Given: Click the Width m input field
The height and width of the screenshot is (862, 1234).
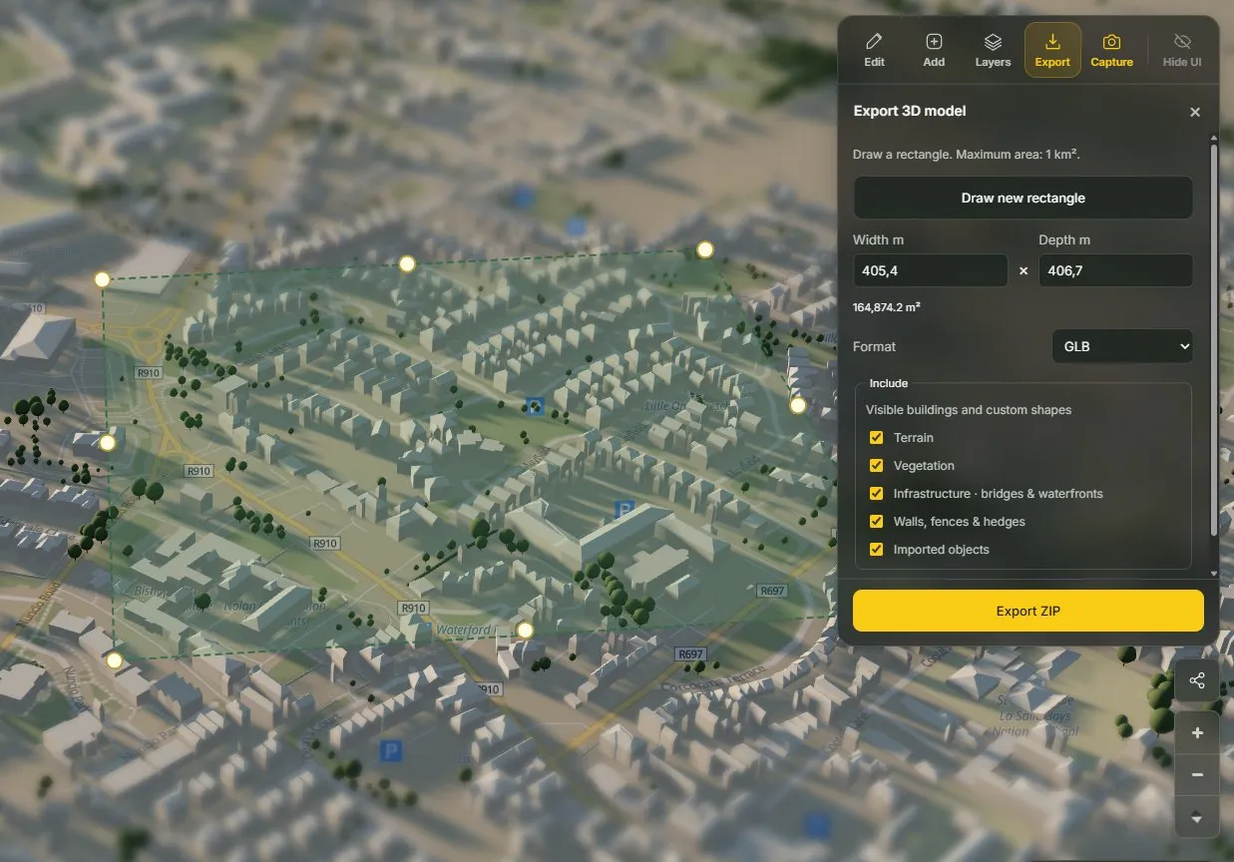Looking at the screenshot, I should pos(930,270).
